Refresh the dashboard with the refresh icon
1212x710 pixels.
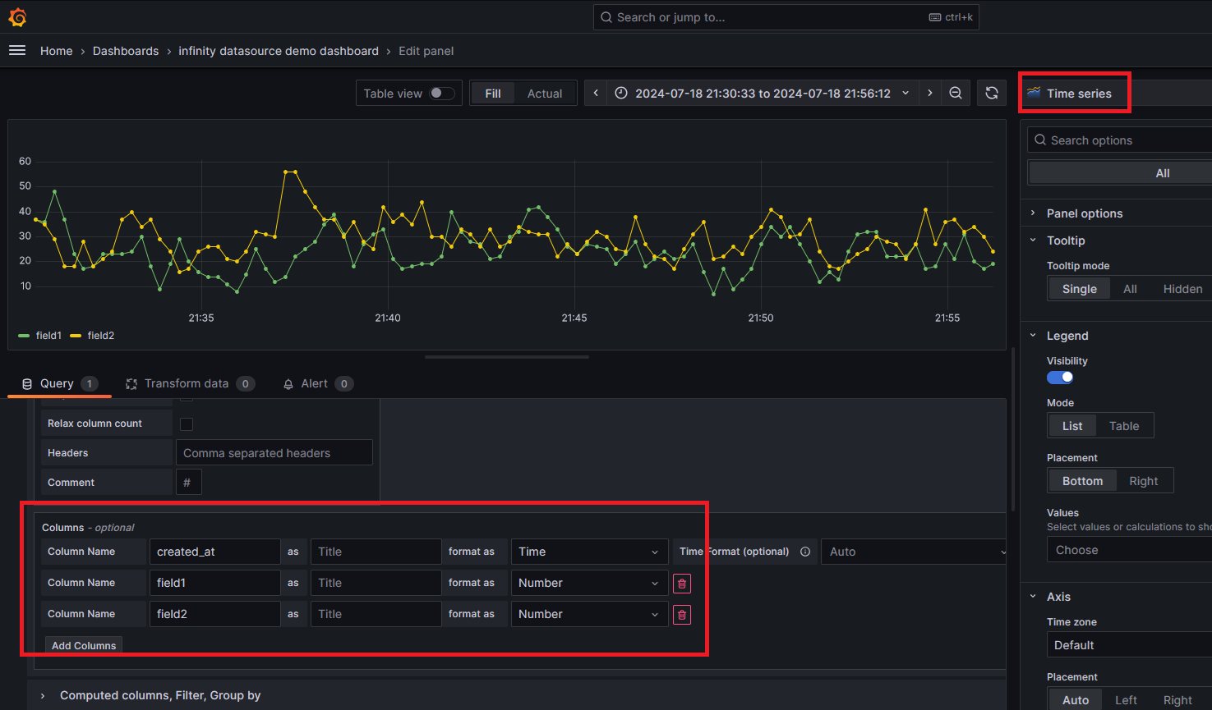tap(992, 94)
